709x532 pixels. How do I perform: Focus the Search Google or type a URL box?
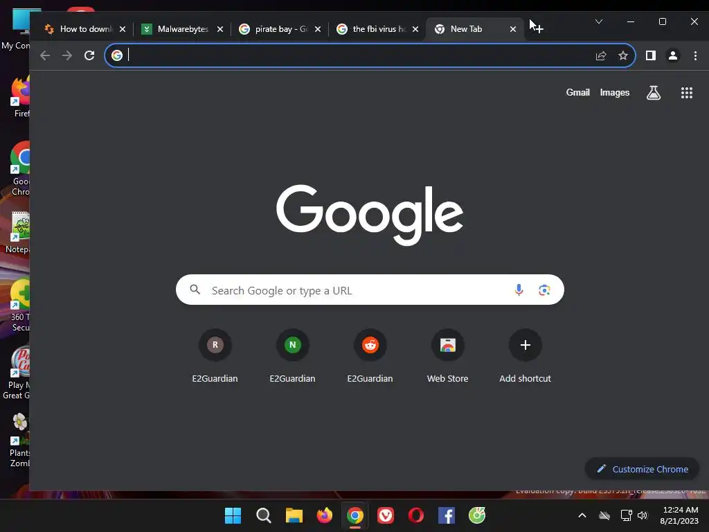(x=370, y=290)
